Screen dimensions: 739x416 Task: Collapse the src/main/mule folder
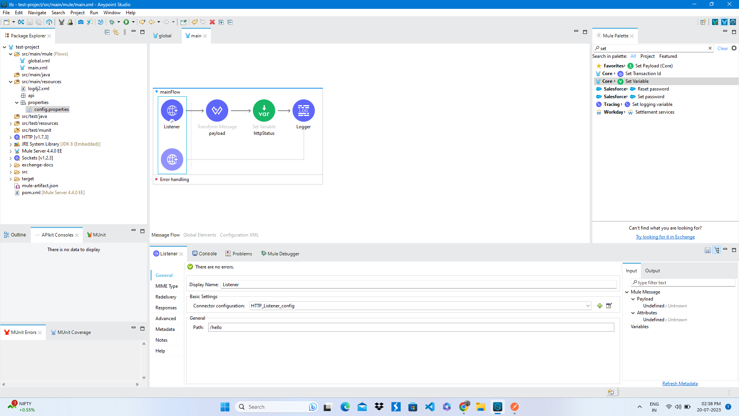(11, 54)
